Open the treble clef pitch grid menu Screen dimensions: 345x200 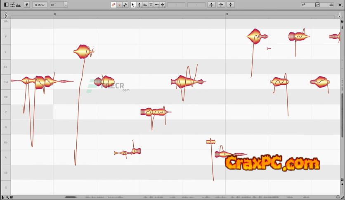(x=5, y=14)
